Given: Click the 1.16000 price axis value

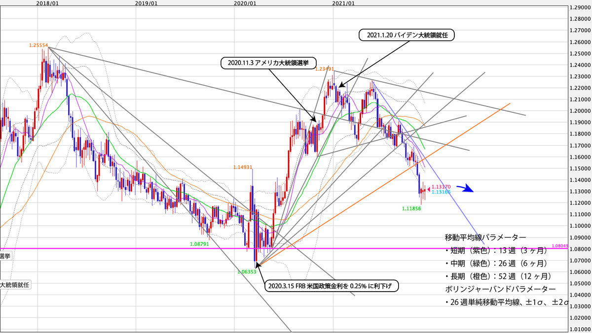Looking at the screenshot, I should pos(581,157).
